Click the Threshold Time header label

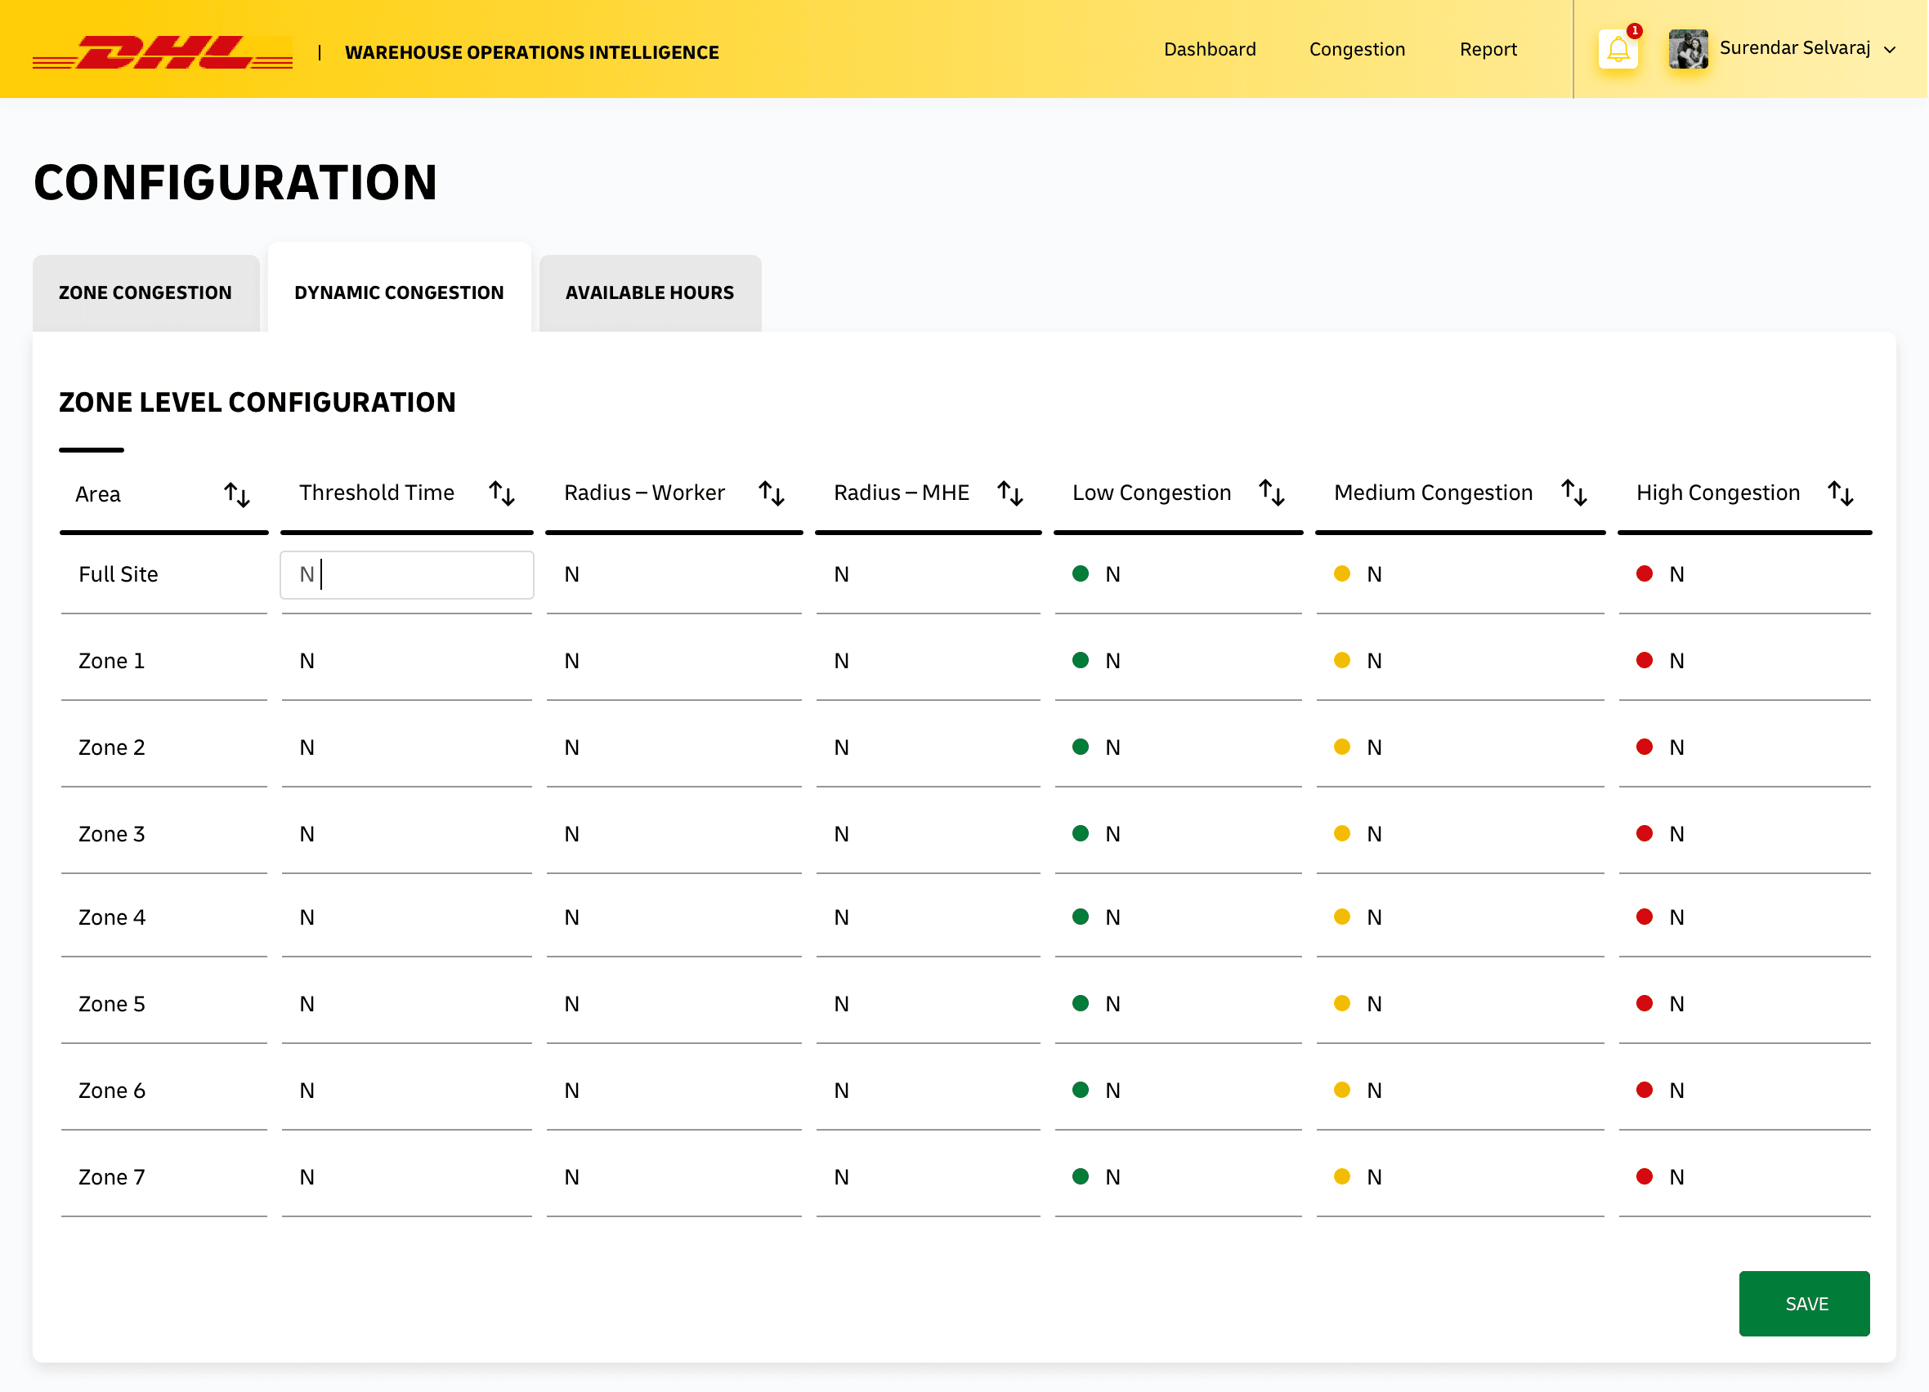click(377, 493)
